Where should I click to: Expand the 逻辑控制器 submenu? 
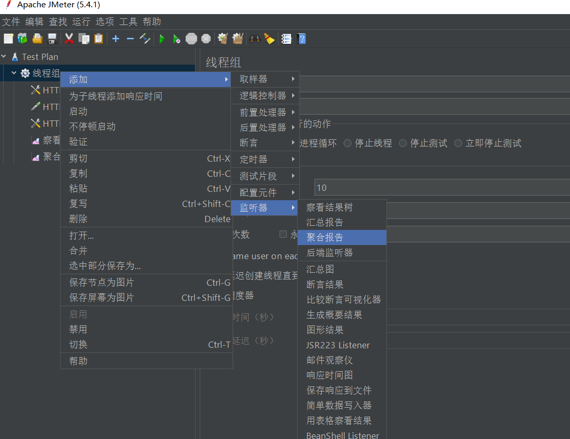[265, 95]
